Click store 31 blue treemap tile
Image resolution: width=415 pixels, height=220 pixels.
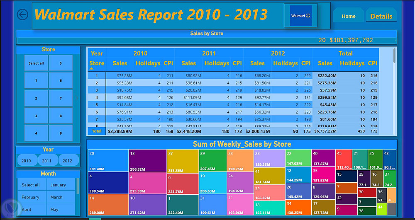(213, 205)
